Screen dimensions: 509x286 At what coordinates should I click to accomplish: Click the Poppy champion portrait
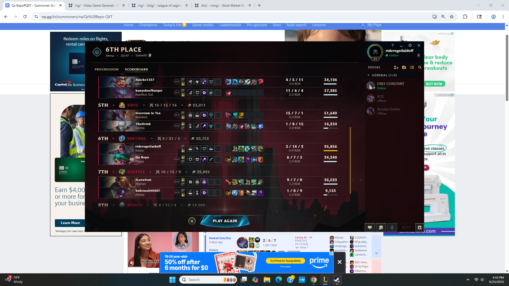117,159
